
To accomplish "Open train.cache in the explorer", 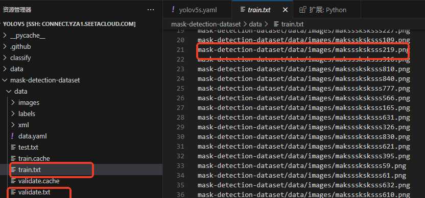I will click(x=34, y=159).
